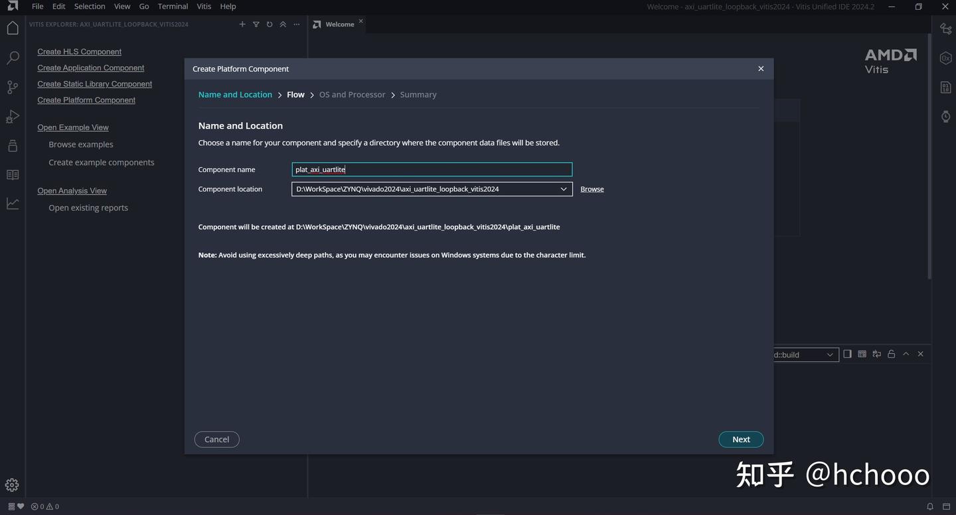Click the Component name input field
This screenshot has width=956, height=515.
(x=432, y=169)
